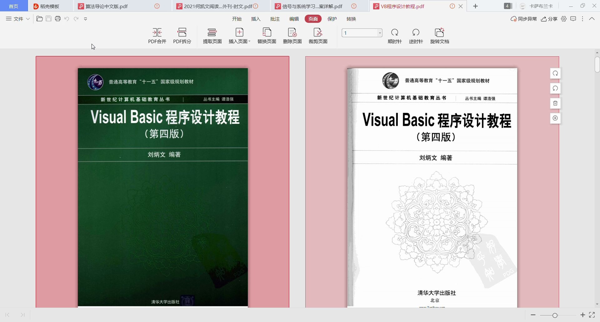The image size is (600, 322).
Task: Collapse the ribbon with the up chevron
Action: coord(592,19)
